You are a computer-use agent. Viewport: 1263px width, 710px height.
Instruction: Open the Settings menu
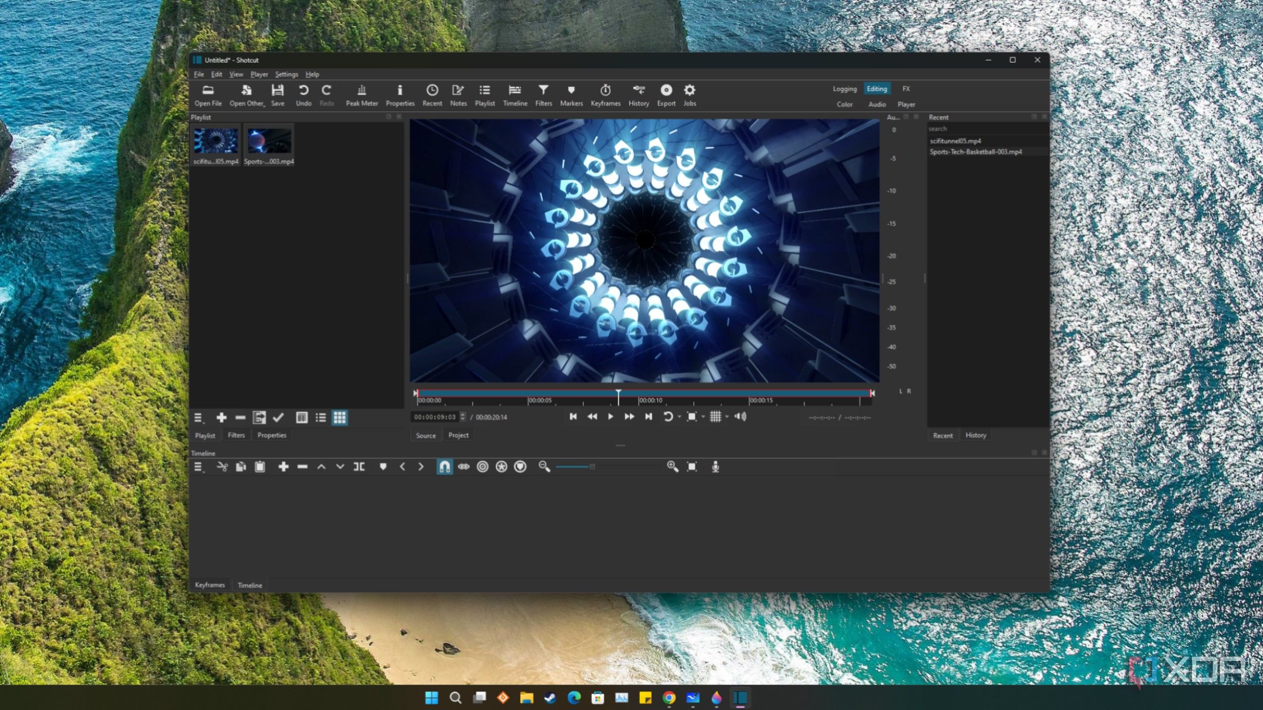click(286, 74)
